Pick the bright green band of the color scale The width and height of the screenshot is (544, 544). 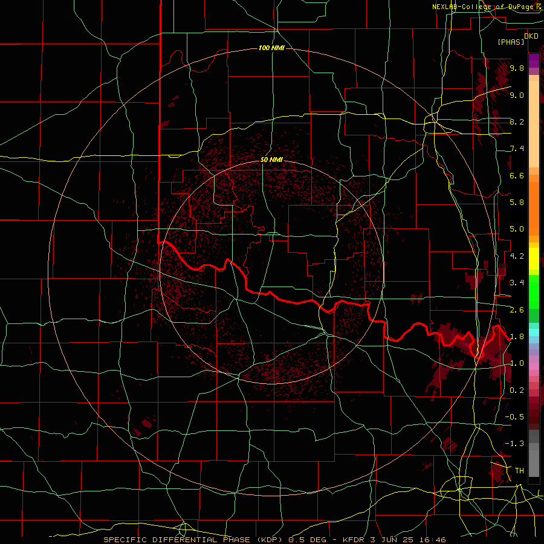(534, 292)
